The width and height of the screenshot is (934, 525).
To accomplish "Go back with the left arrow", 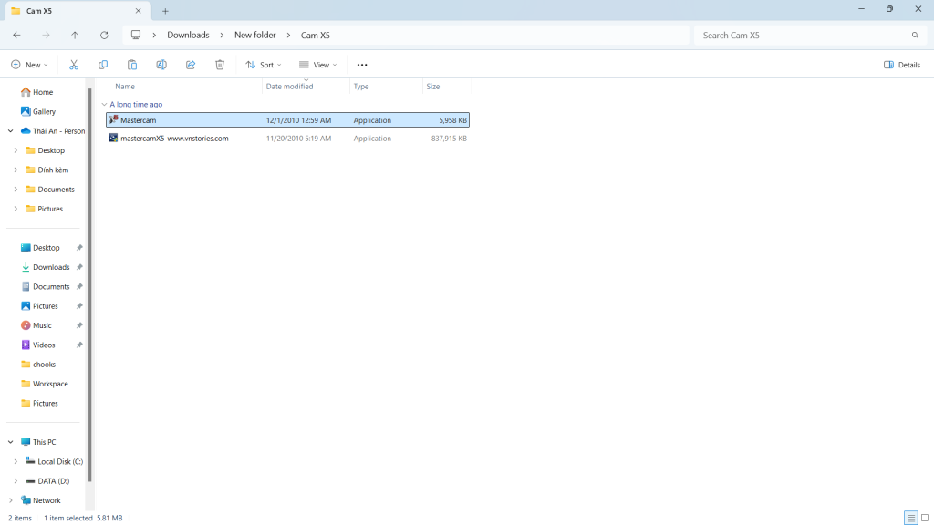I will coord(16,36).
